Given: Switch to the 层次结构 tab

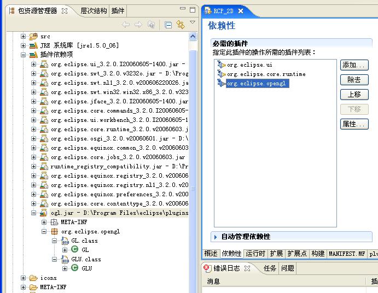Looking at the screenshot, I should [x=94, y=11].
